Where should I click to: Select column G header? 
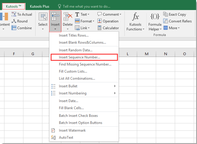tap(33, 54)
